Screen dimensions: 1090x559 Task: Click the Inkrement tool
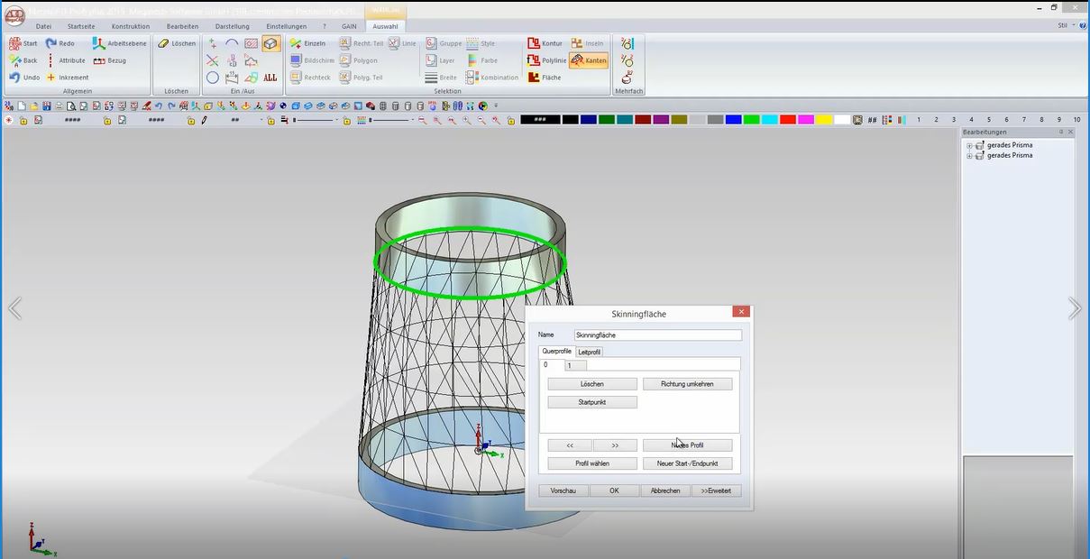[x=67, y=78]
